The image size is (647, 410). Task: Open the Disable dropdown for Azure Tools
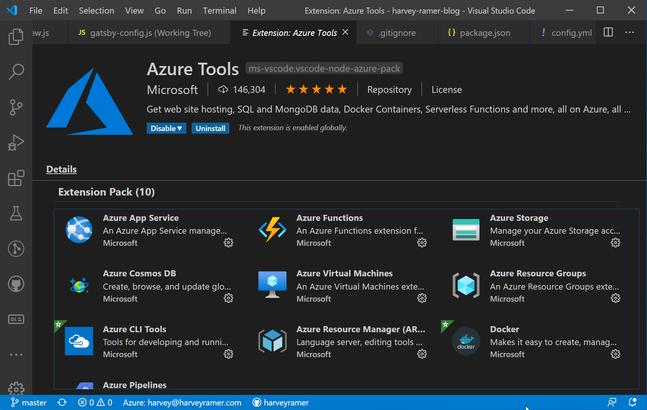(166, 128)
